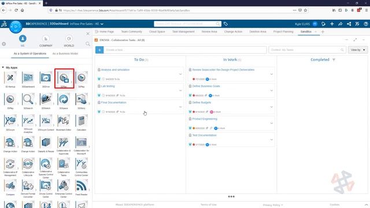Open About 3DEXPERIENCE platform link

pos(135,205)
